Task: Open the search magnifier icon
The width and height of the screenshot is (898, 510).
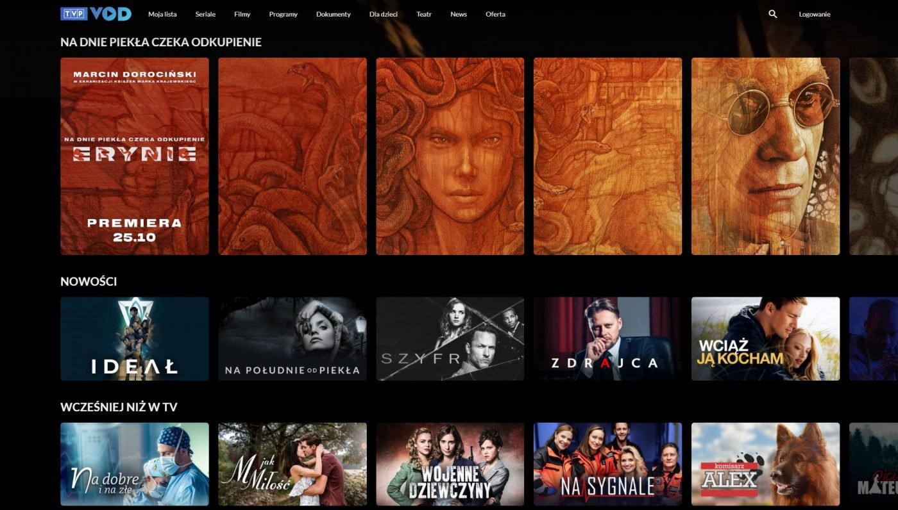Action: pyautogui.click(x=772, y=13)
